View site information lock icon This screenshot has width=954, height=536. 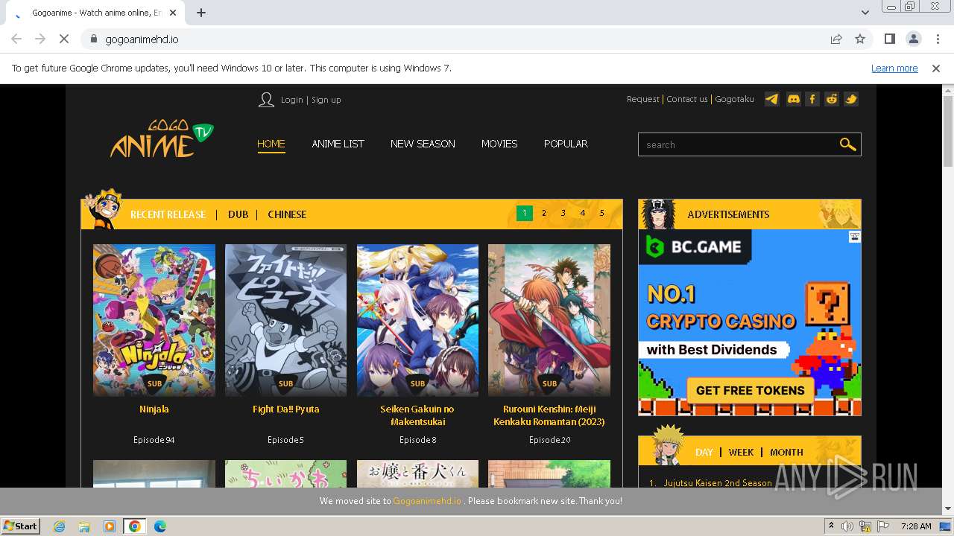(x=93, y=39)
